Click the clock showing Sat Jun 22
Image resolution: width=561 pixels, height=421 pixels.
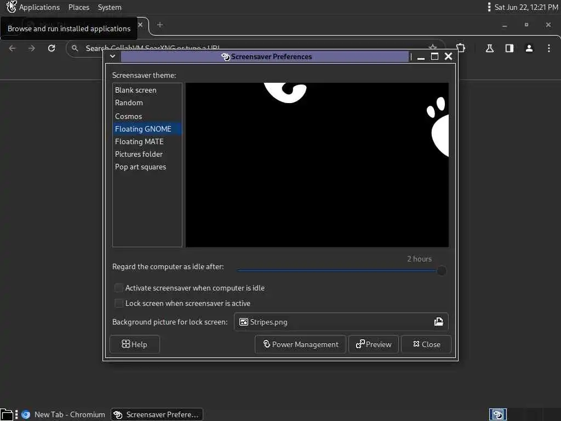526,7
